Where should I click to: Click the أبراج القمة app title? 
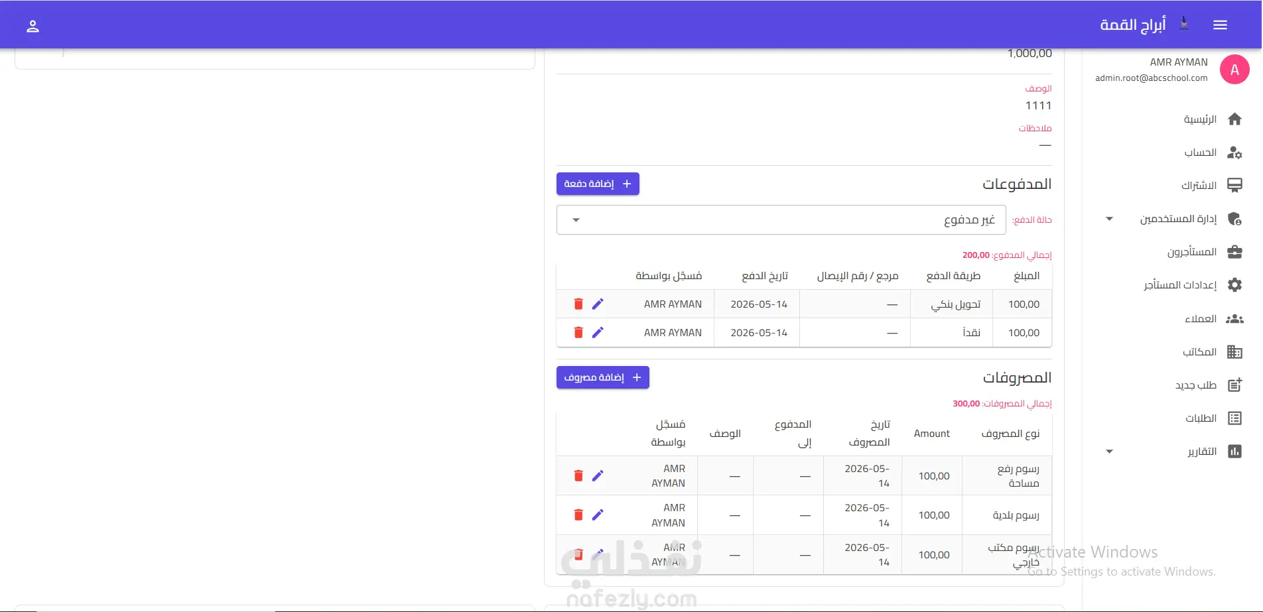[x=1133, y=25]
